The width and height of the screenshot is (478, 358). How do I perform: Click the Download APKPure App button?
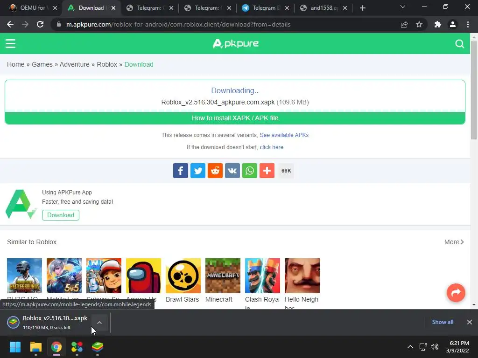point(61,215)
